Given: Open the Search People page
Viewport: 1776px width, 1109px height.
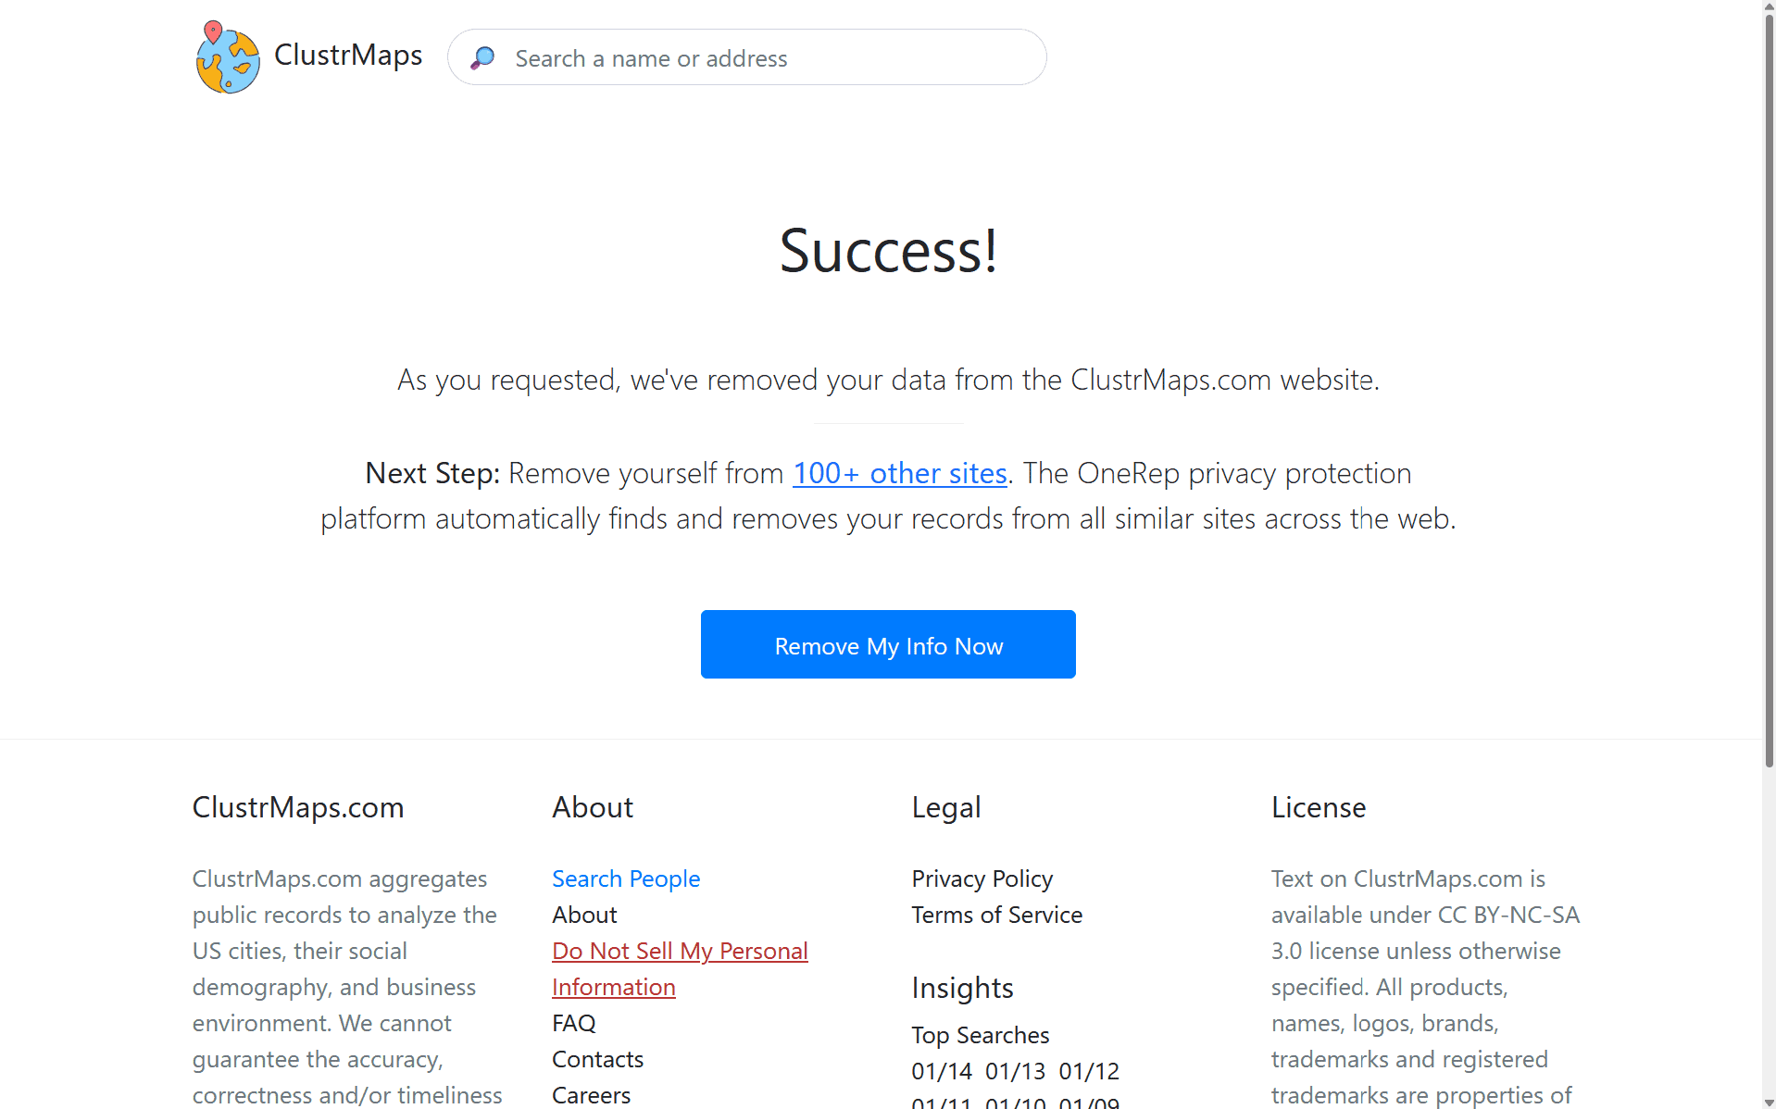Looking at the screenshot, I should [x=626, y=878].
